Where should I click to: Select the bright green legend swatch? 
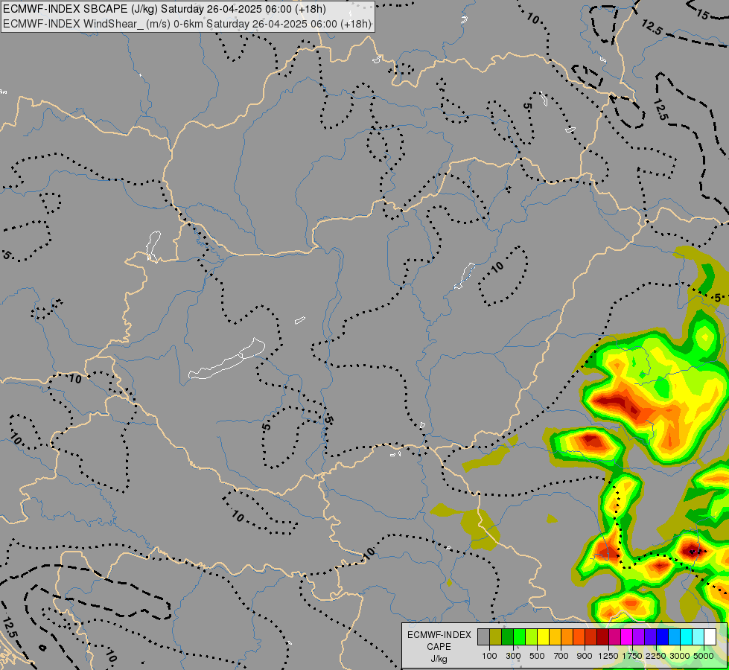519,636
